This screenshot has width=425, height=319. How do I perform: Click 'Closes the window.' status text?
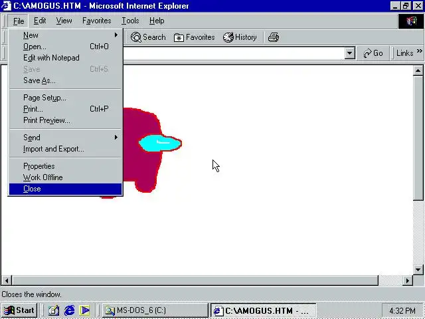pos(31,294)
